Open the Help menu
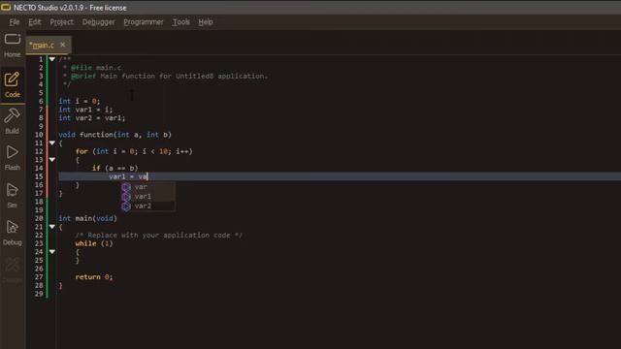 [x=206, y=22]
